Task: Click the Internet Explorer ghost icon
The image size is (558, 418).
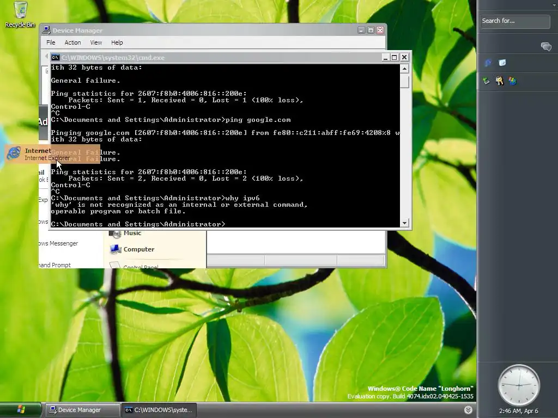Action: point(14,153)
